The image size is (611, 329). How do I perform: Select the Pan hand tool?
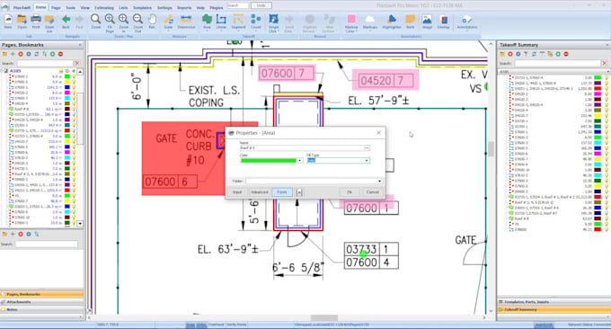tap(152, 22)
